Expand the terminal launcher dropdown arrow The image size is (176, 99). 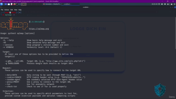tap(19, 4)
